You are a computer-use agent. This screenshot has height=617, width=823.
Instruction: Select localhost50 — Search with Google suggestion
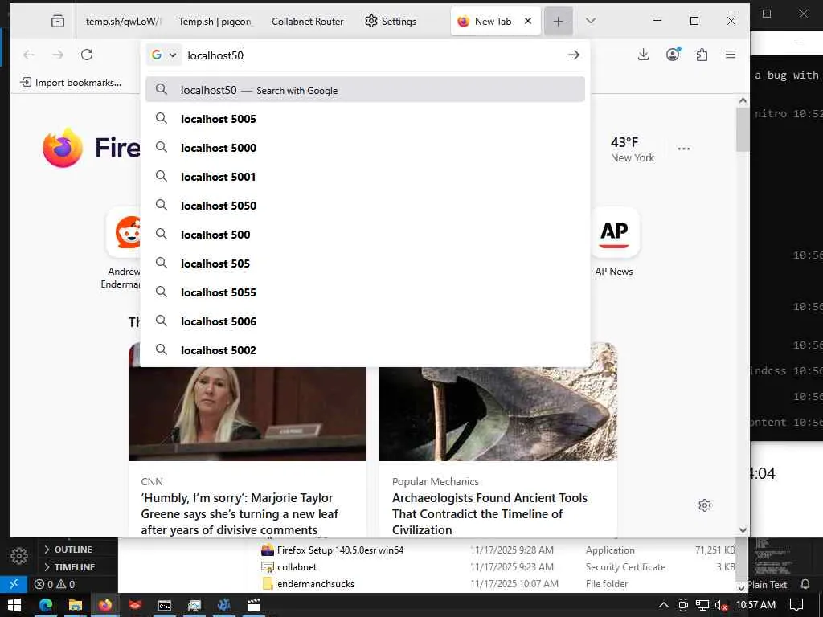point(366,90)
